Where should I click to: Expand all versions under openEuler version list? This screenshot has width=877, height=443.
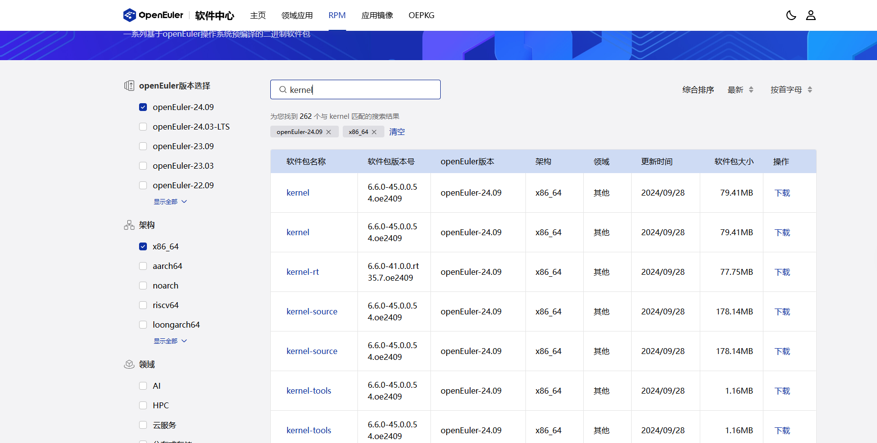170,201
